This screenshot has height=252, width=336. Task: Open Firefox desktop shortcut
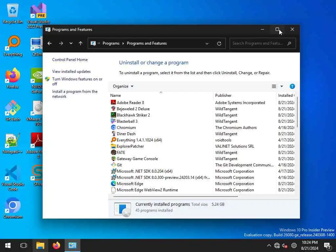click(13, 78)
